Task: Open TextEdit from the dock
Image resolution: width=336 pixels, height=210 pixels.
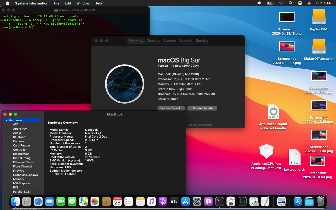Action: point(265,202)
